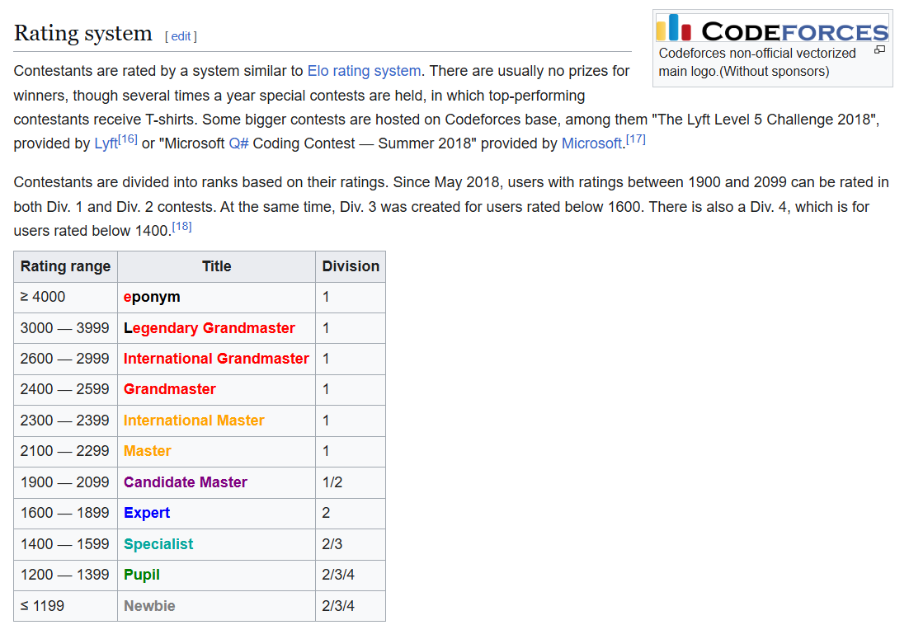Jump to citation 18
Screen dimensions: 909x639
click(181, 226)
